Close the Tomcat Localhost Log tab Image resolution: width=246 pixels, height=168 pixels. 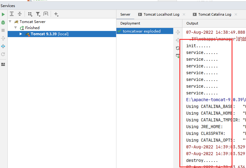pyautogui.click(x=184, y=14)
